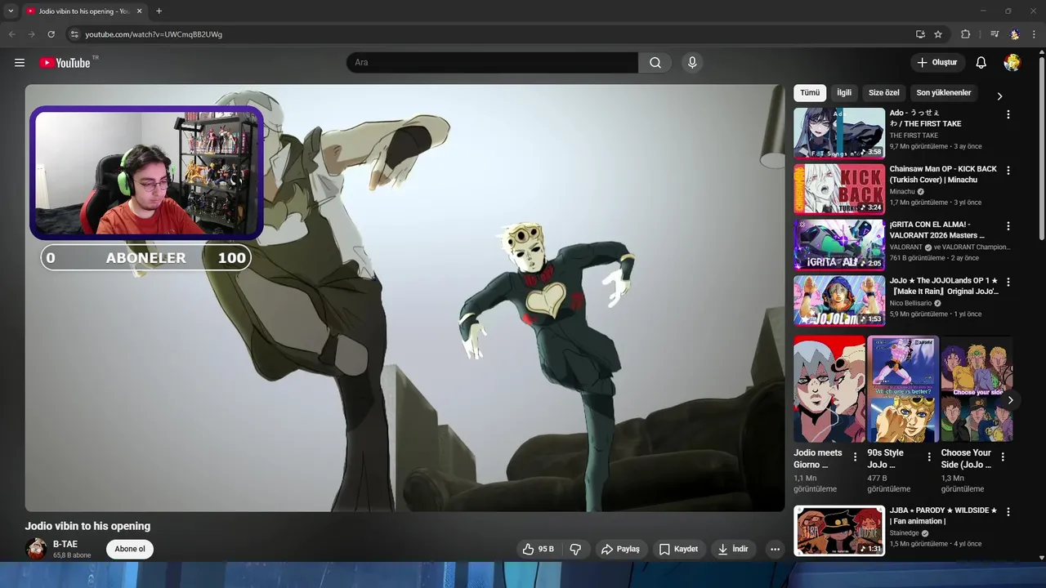This screenshot has height=588, width=1046.
Task: Open options menu for Ado THE FIRST TAKE video
Action: (x=1008, y=114)
